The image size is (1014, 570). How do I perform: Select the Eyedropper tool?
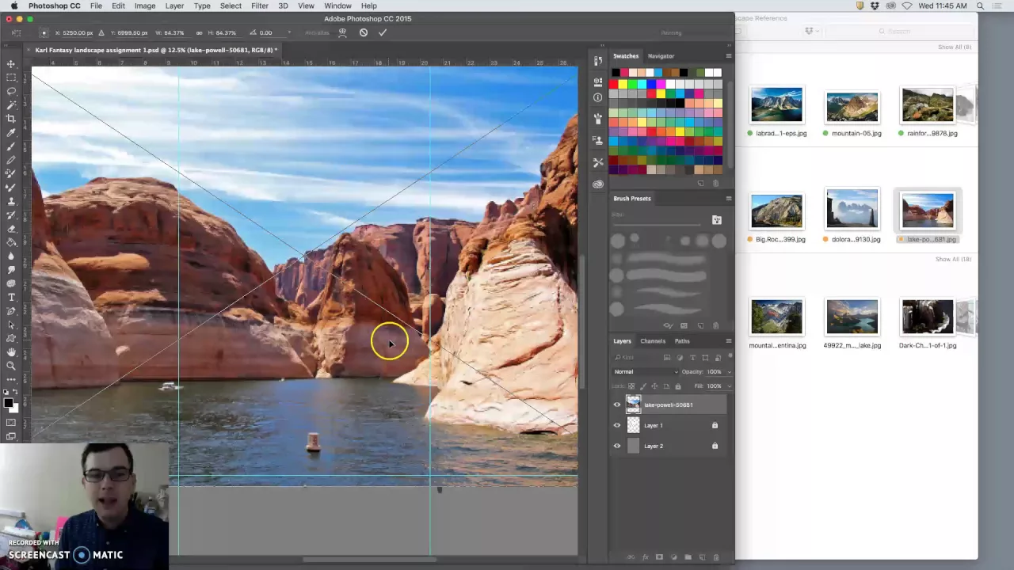(x=11, y=132)
